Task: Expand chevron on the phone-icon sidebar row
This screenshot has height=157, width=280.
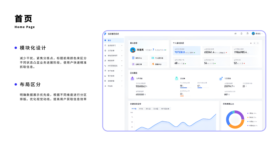Action: pyautogui.click(x=122, y=66)
